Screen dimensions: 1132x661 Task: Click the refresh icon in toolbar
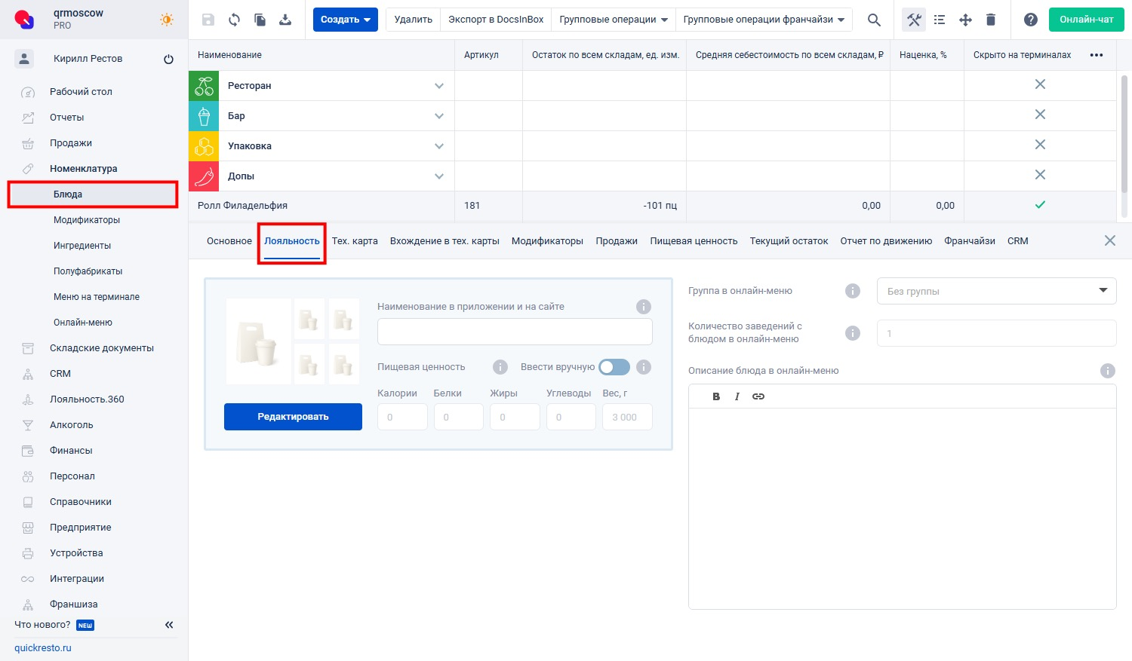(x=234, y=20)
